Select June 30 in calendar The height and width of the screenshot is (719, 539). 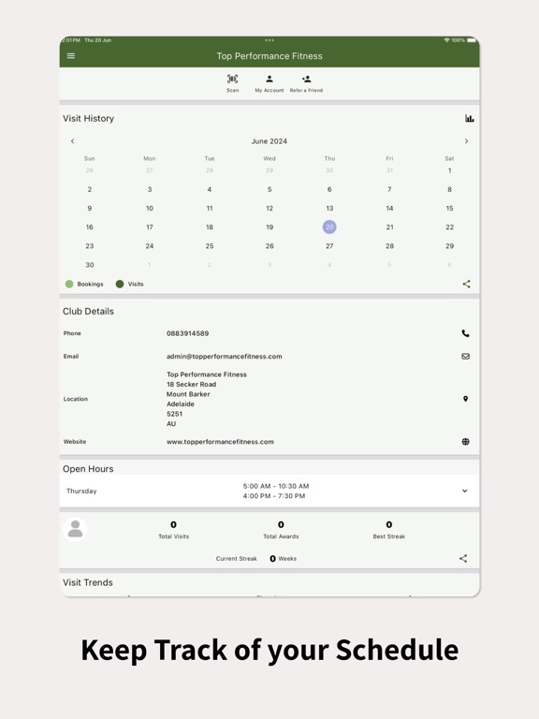pos(90,265)
